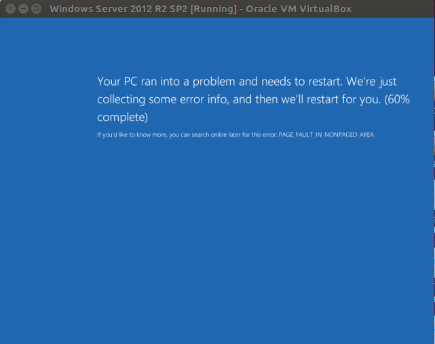This screenshot has height=344, width=435.
Task: Click the "later for this error:" text
Action: click(x=252, y=135)
